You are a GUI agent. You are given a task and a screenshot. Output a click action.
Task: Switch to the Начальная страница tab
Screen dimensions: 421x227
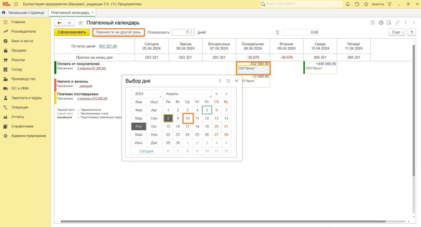tap(25, 13)
